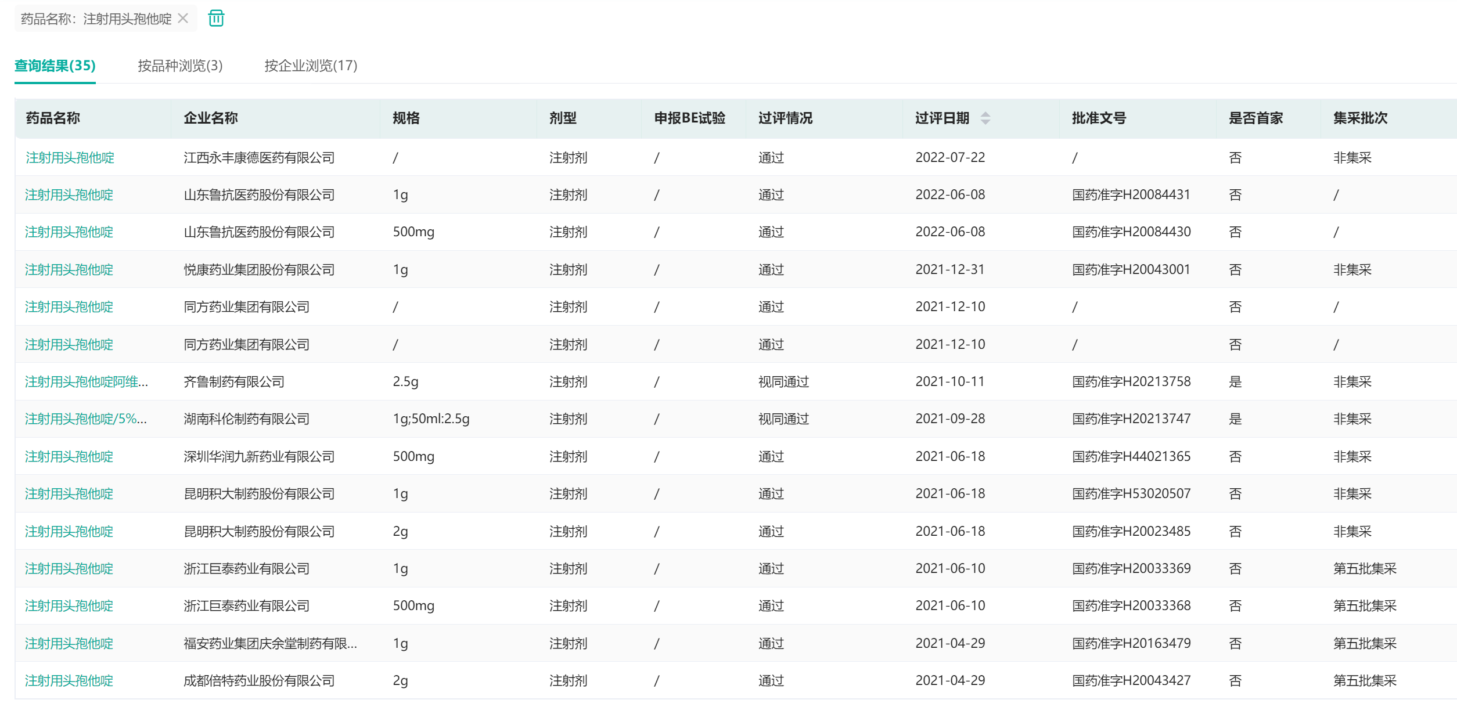Click the trash icon to clear filters
Image resolution: width=1457 pixels, height=714 pixels.
pyautogui.click(x=216, y=19)
